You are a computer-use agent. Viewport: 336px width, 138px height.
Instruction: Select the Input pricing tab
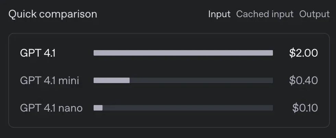click(x=219, y=14)
